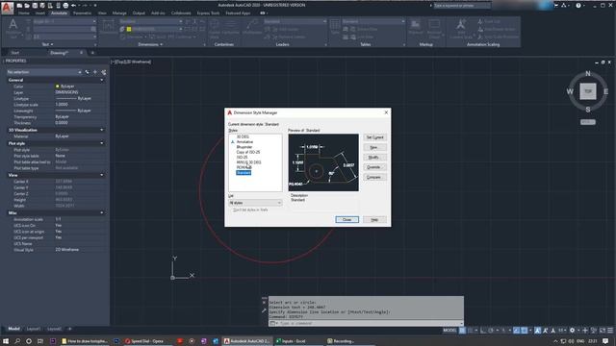Expand the Dimensions ribbon panel

150,45
